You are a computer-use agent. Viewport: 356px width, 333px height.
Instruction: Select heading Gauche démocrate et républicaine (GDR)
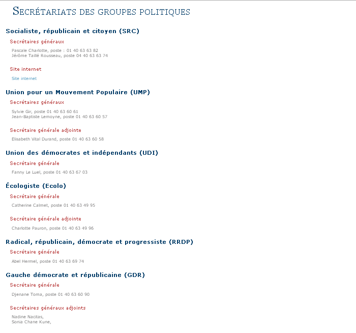click(75, 275)
